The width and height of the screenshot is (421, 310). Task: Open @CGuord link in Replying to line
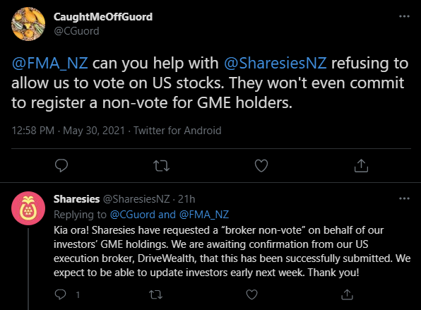[133, 215]
